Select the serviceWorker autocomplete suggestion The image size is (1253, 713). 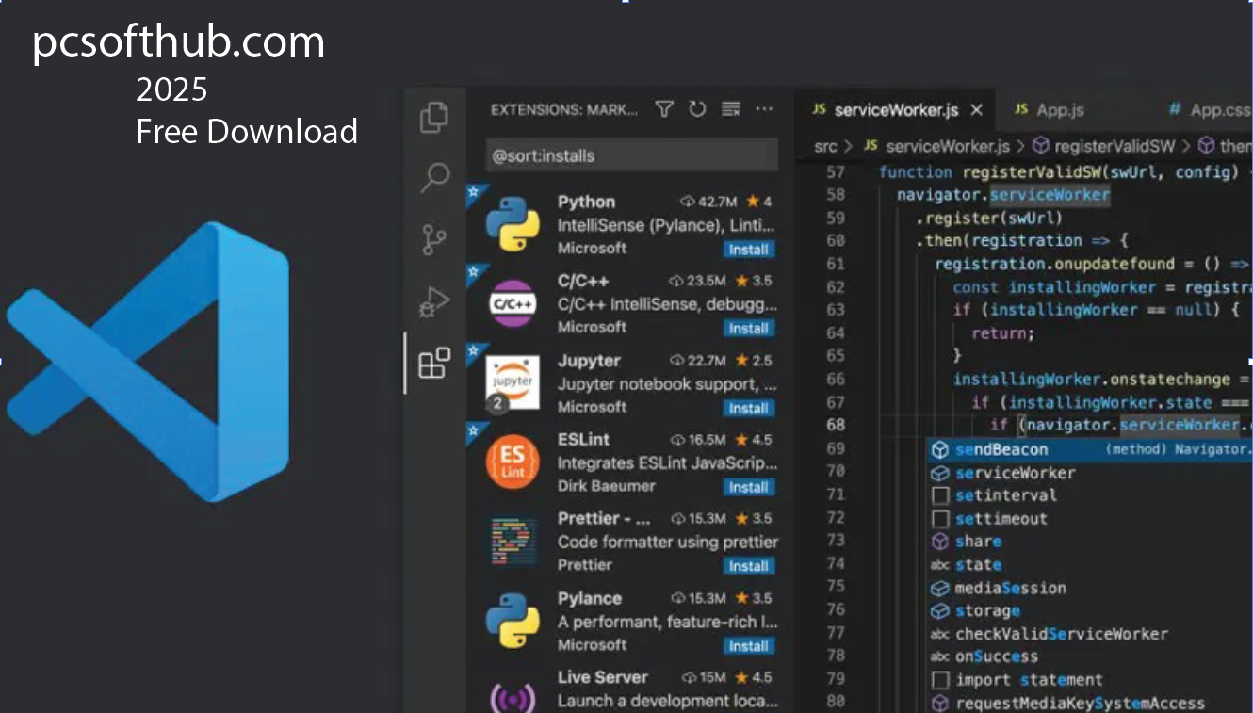pyautogui.click(x=1090, y=473)
